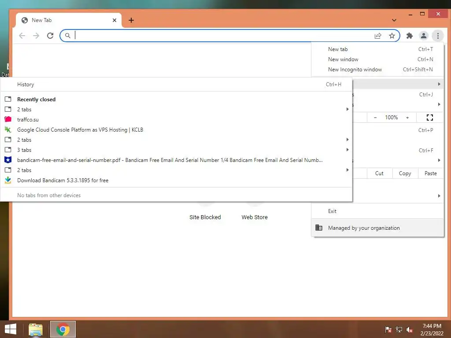This screenshot has height=338, width=451.
Task: Click Managed by your organization
Action: coord(377,228)
